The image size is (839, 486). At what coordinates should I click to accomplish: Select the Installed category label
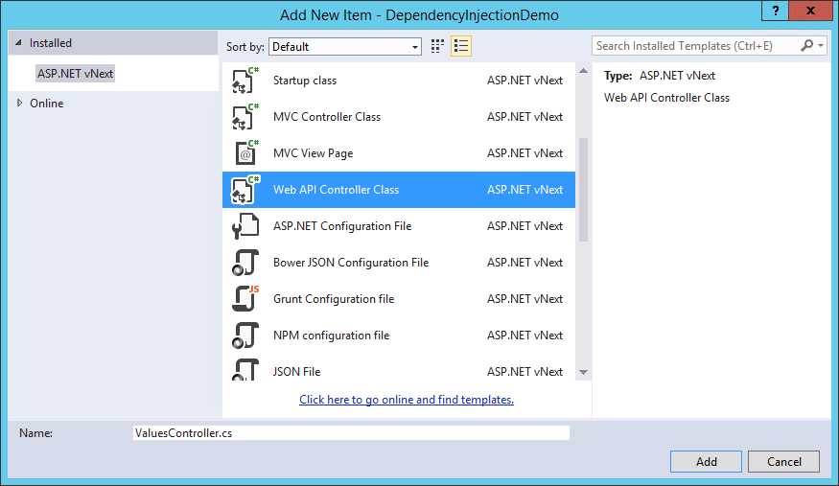(50, 43)
